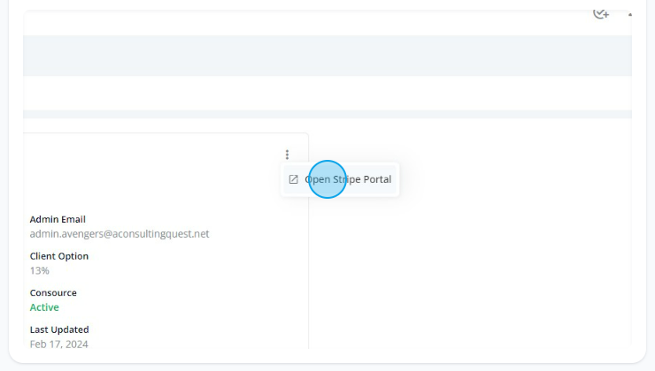Select Open Stripe Portal menu entry
The width and height of the screenshot is (655, 371).
(340, 179)
